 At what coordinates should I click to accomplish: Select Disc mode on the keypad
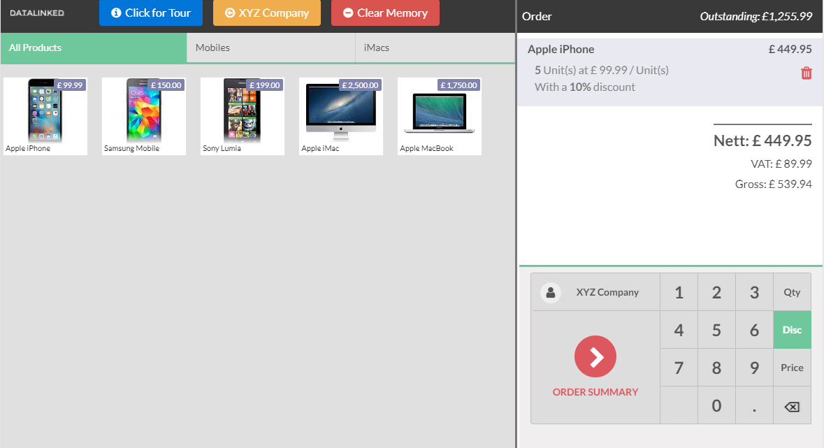click(x=792, y=330)
